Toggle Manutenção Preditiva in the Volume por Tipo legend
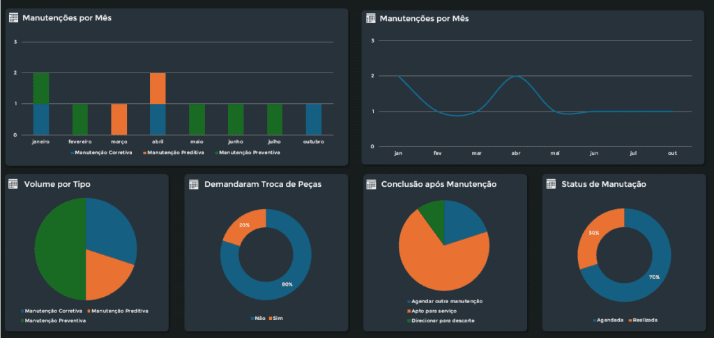The height and width of the screenshot is (338, 714). click(x=117, y=311)
